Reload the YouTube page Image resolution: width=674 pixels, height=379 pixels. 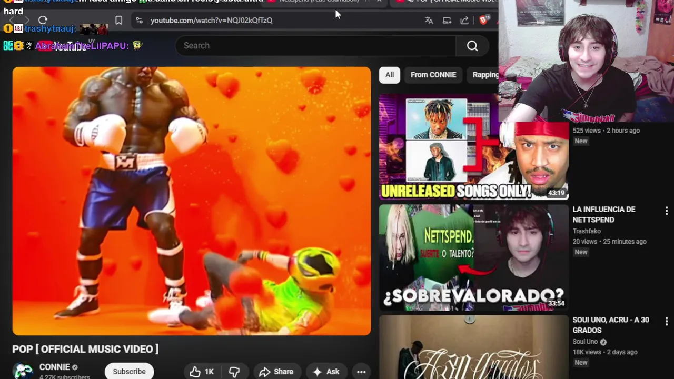[x=43, y=20]
